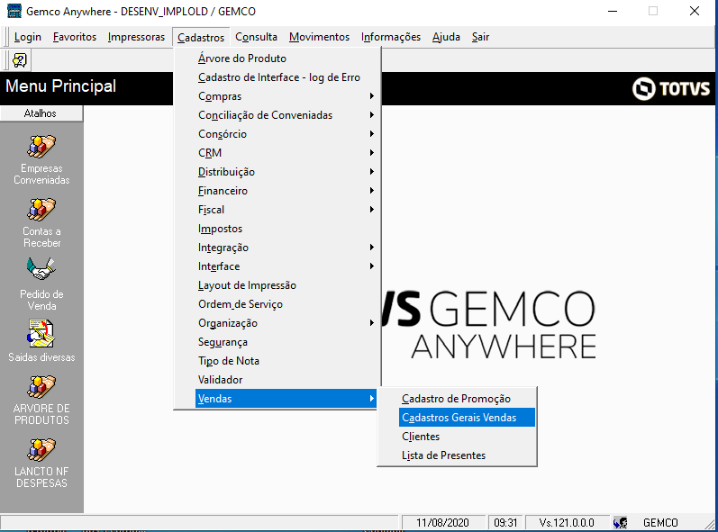The image size is (718, 532).
Task: Open the Empresas Conveniadas shortcut icon
Action: tap(41, 147)
